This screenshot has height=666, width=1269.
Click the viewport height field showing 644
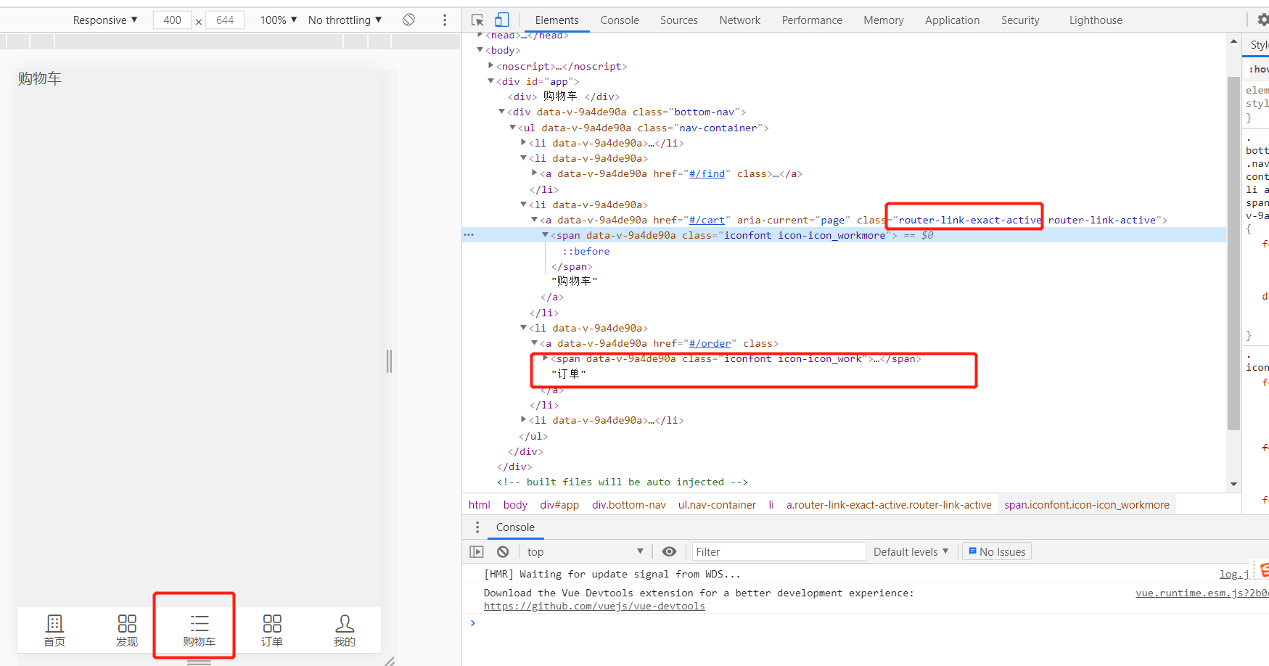(225, 20)
